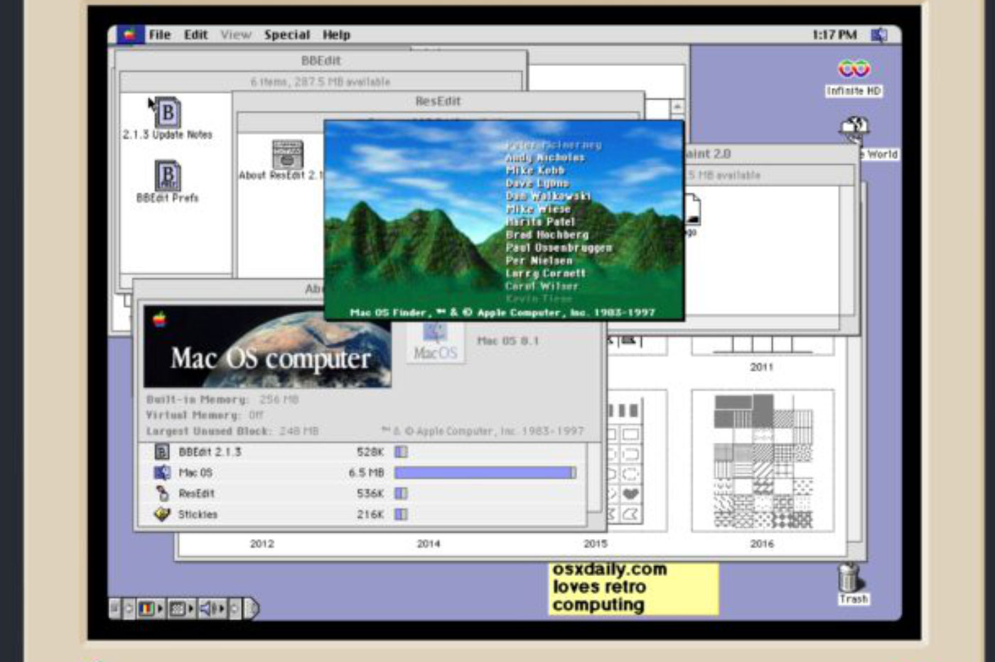Open the Help menu

point(336,35)
